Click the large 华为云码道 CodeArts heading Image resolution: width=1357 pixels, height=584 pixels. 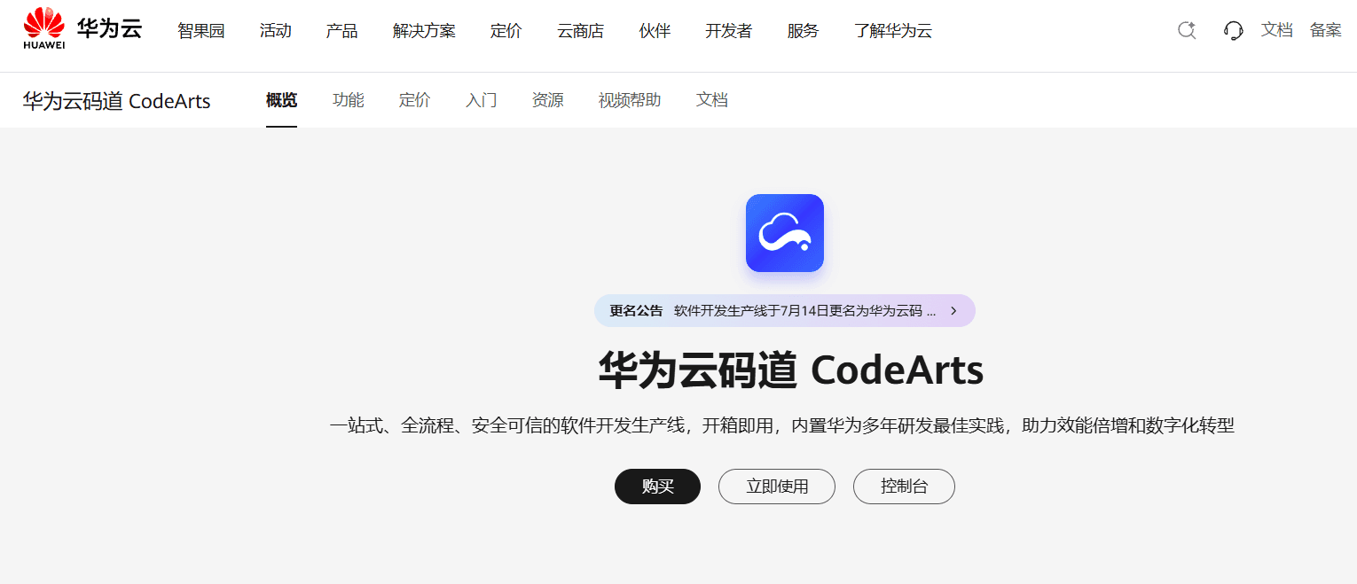[791, 370]
